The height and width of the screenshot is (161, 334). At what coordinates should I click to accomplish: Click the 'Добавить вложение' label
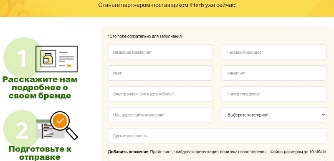click(x=129, y=152)
